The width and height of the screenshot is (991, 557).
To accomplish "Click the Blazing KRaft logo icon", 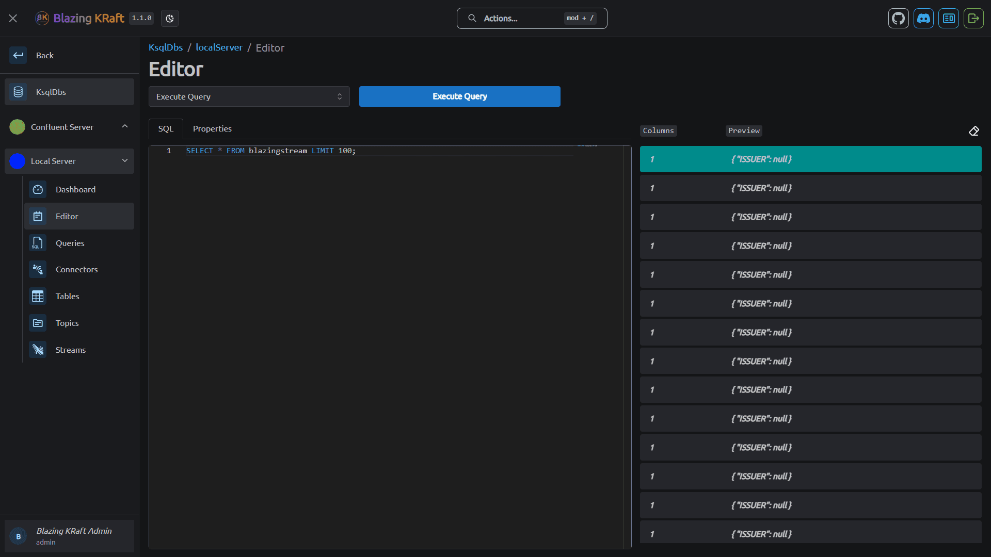I will tap(42, 18).
